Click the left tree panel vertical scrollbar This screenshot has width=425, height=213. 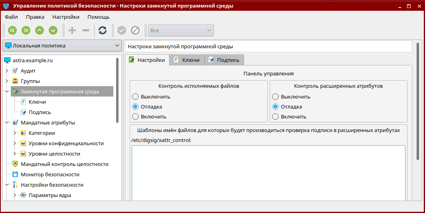point(117,90)
